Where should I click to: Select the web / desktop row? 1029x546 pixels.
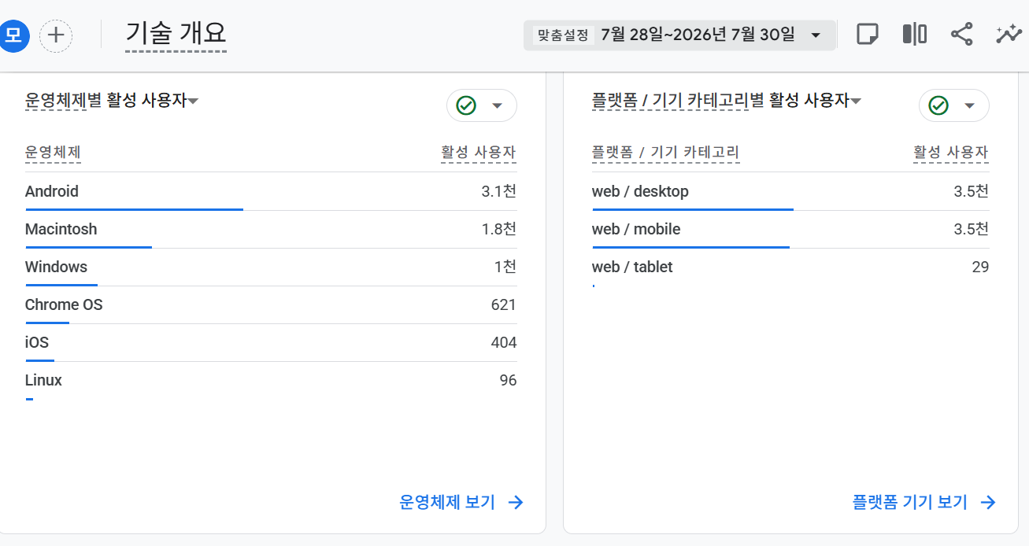pyautogui.click(x=790, y=191)
